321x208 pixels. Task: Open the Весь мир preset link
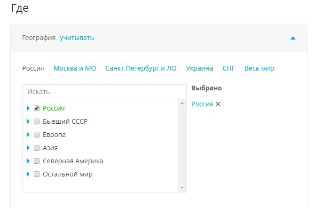point(259,68)
